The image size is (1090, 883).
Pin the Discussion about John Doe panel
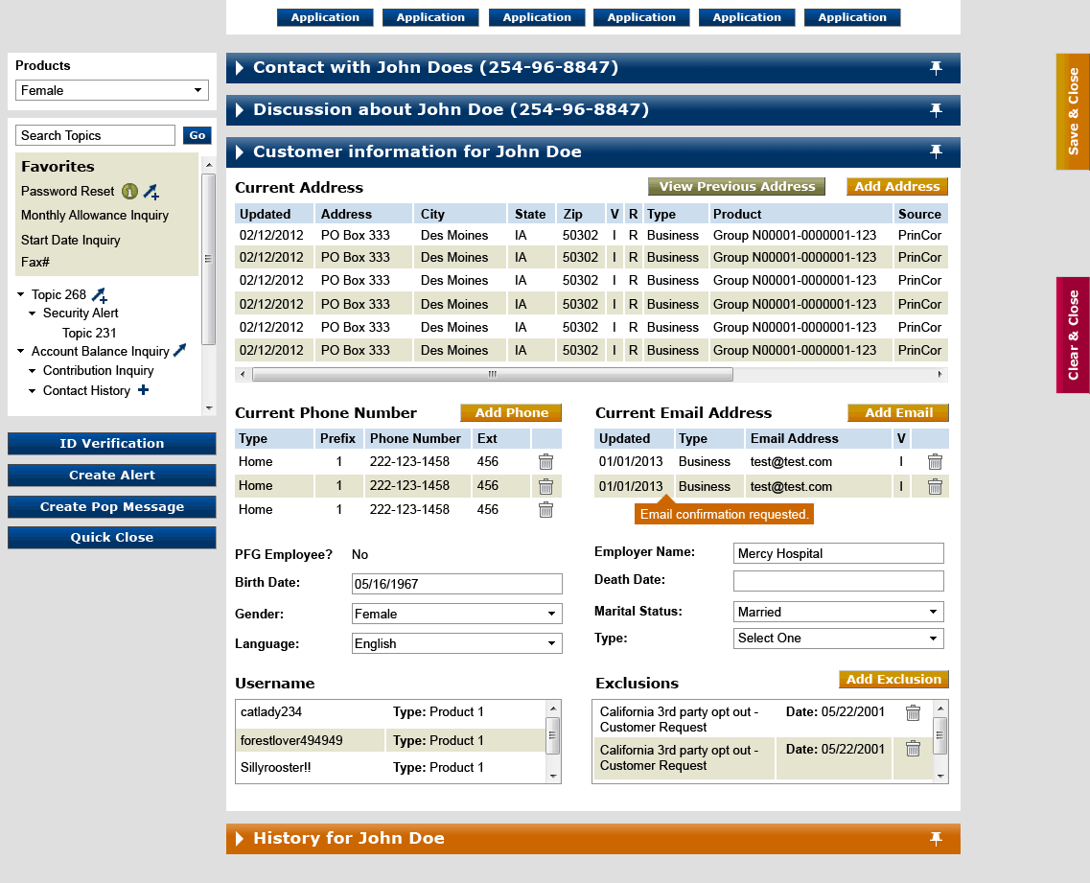pos(936,109)
